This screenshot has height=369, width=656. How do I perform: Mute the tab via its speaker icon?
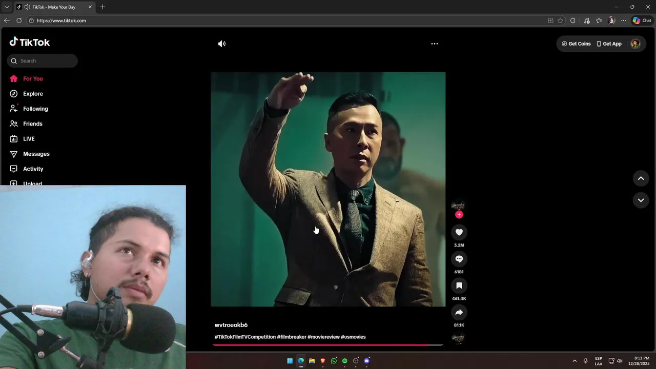27,7
